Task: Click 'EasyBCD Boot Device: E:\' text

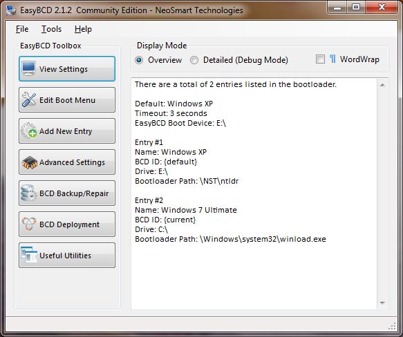Action: coord(180,123)
